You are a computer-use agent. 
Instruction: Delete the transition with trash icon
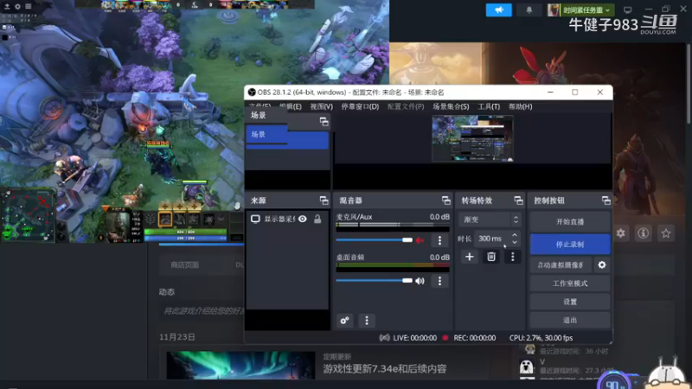pyautogui.click(x=491, y=257)
